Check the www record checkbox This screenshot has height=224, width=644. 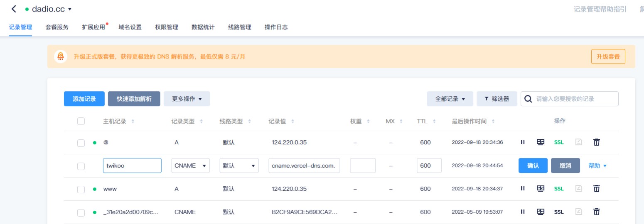click(81, 189)
